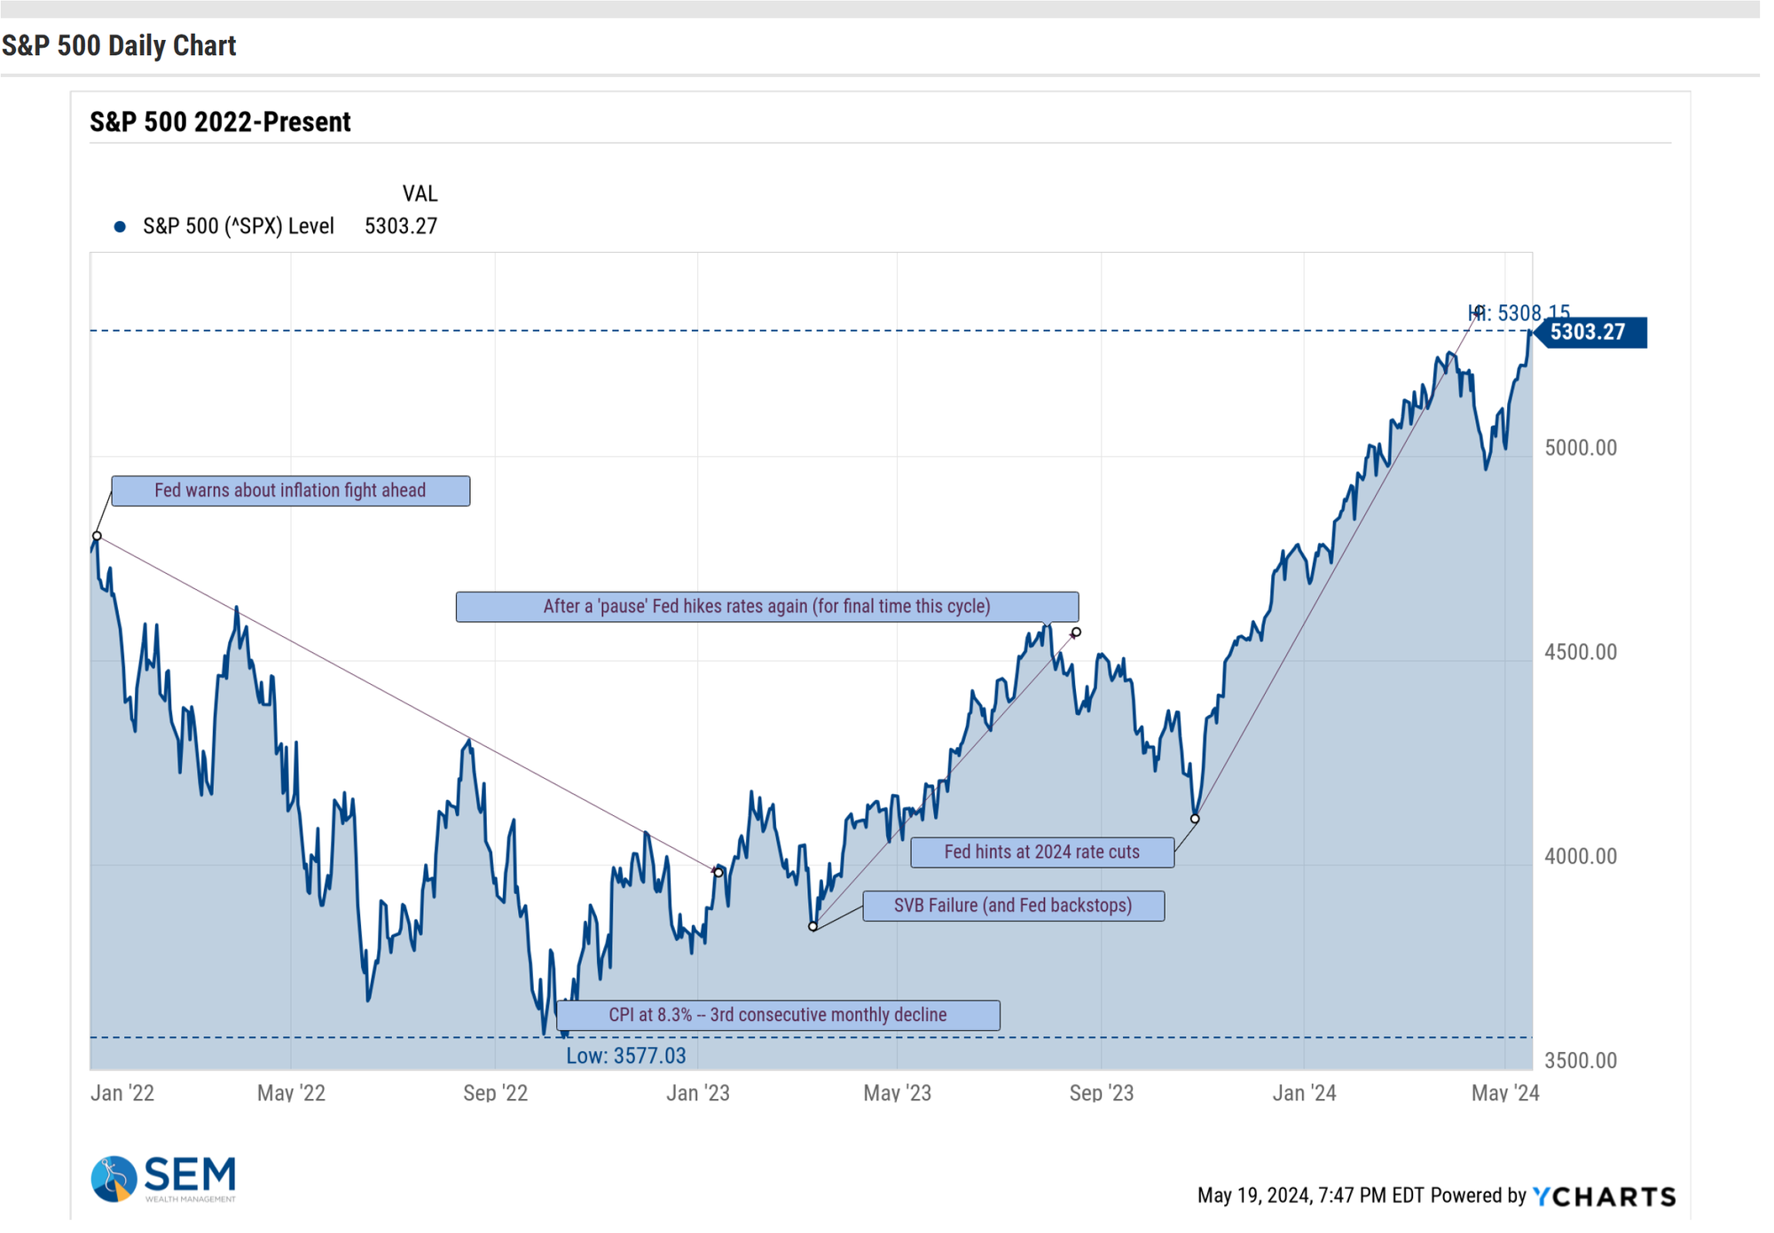Click marker circle at SVB failure low
The height and width of the screenshot is (1233, 1774).
coord(813,926)
